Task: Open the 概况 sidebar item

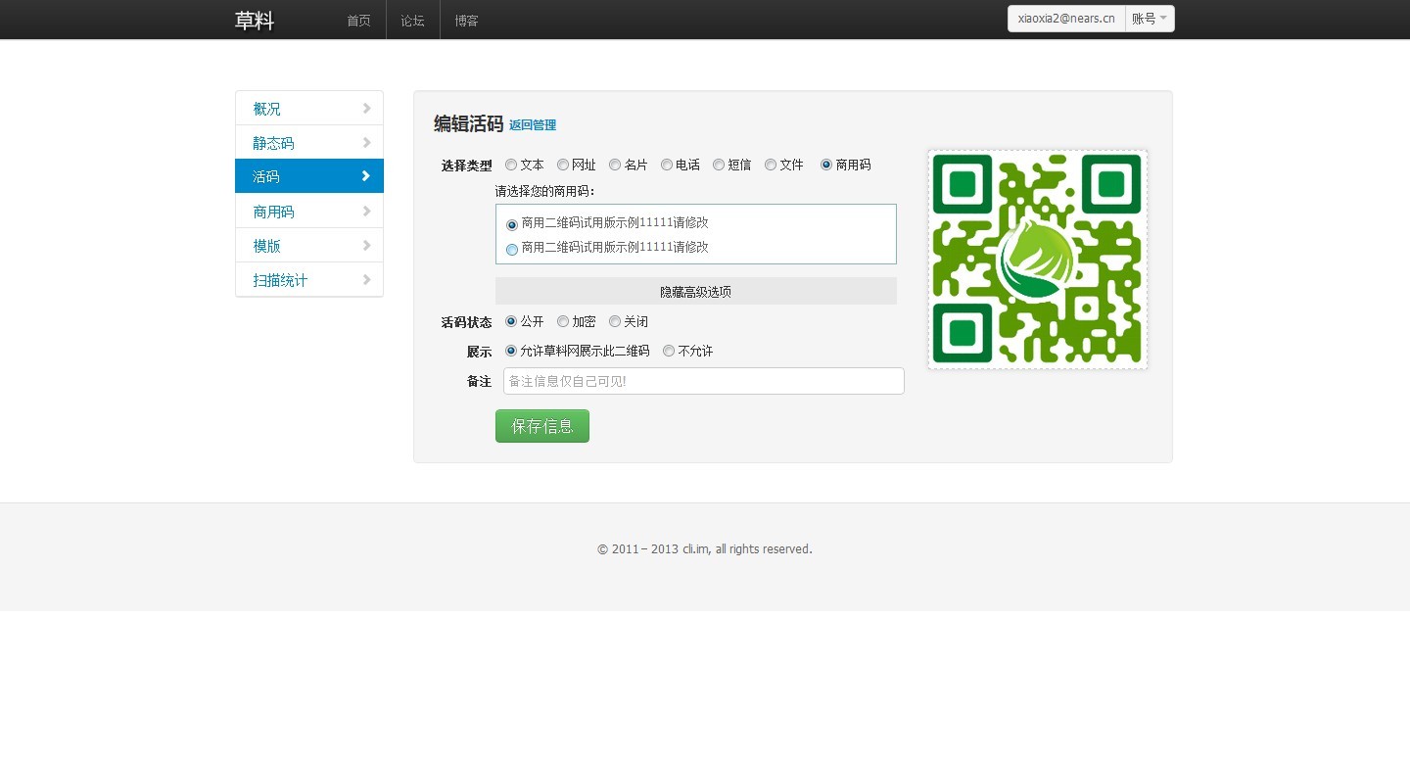Action: (309, 109)
